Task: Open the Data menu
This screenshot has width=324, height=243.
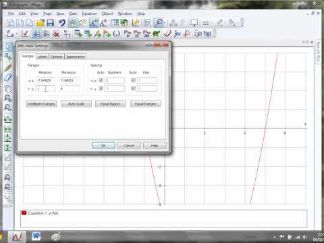Action: coord(73,13)
